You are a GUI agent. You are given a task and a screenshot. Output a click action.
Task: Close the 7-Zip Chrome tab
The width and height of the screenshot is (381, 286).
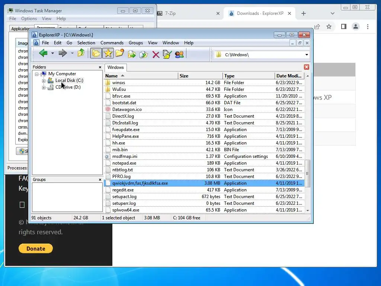pos(218,13)
